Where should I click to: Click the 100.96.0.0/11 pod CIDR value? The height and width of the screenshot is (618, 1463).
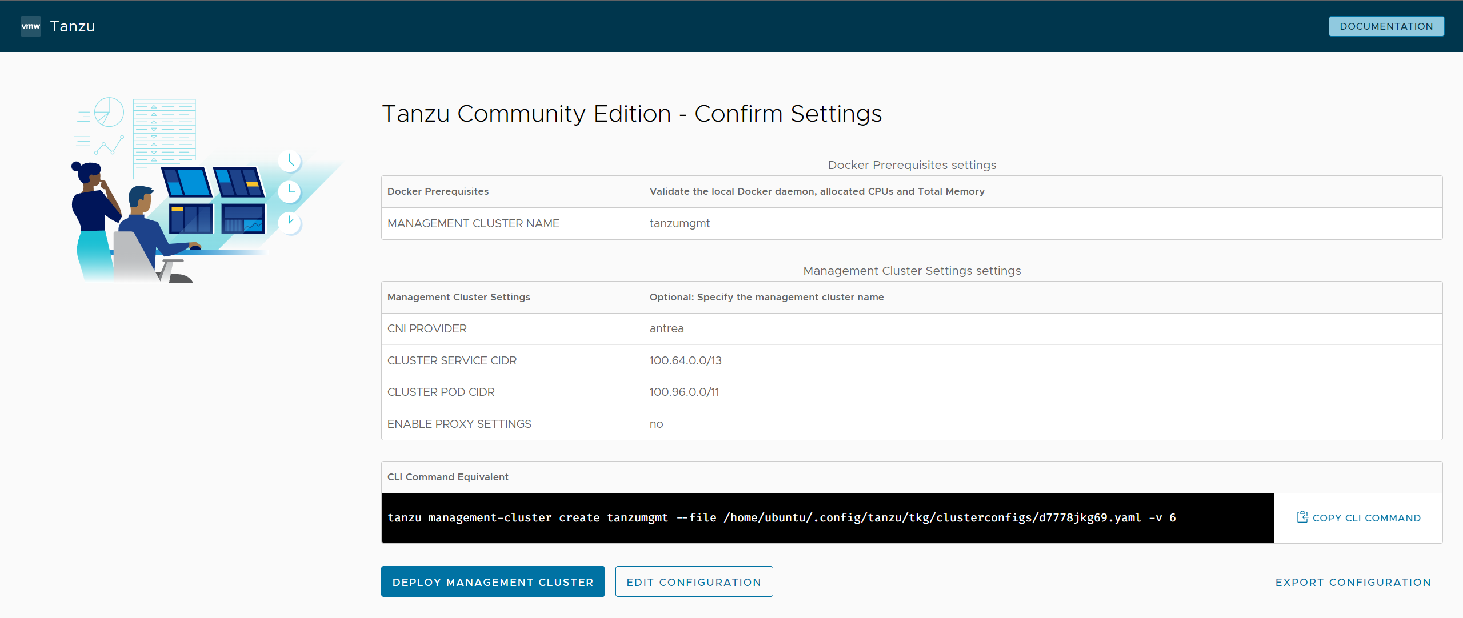pyautogui.click(x=684, y=392)
